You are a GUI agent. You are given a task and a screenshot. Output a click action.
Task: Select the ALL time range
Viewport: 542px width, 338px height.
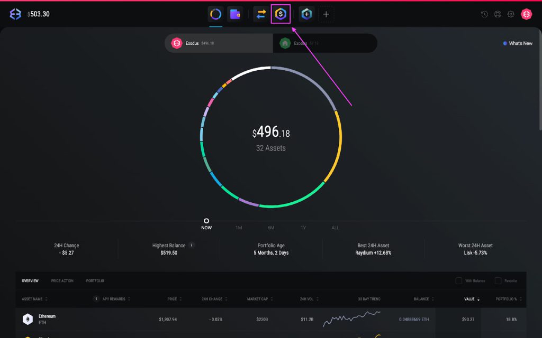pos(335,228)
